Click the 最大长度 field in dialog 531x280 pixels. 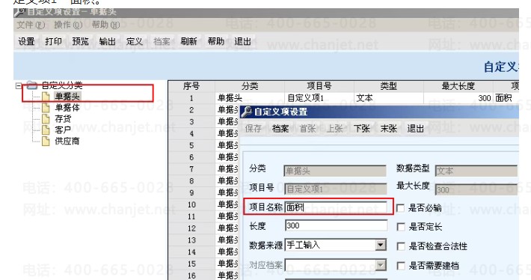[x=476, y=189]
